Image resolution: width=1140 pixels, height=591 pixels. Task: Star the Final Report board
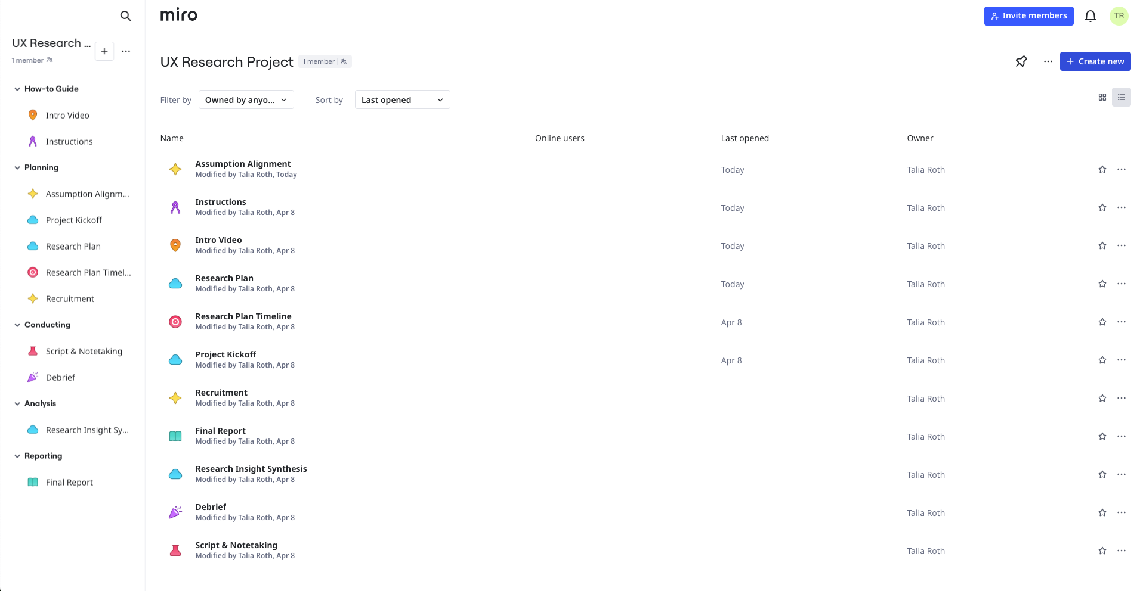[x=1102, y=436]
